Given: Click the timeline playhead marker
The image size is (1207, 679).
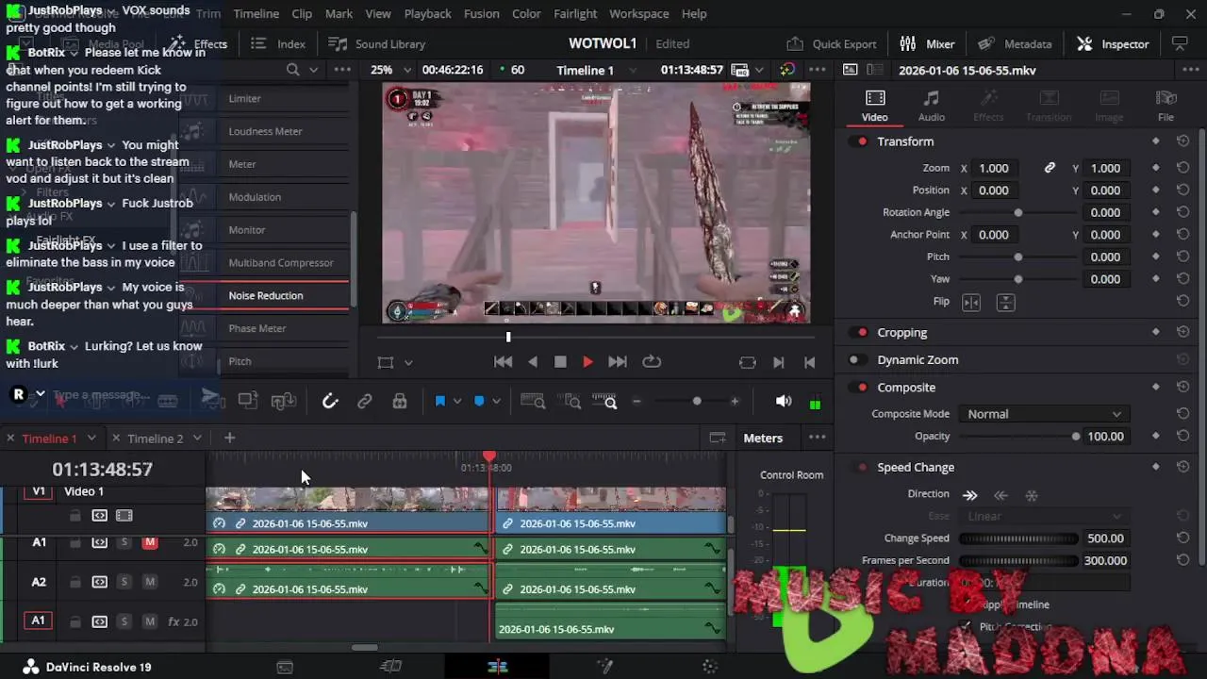Looking at the screenshot, I should [x=488, y=456].
